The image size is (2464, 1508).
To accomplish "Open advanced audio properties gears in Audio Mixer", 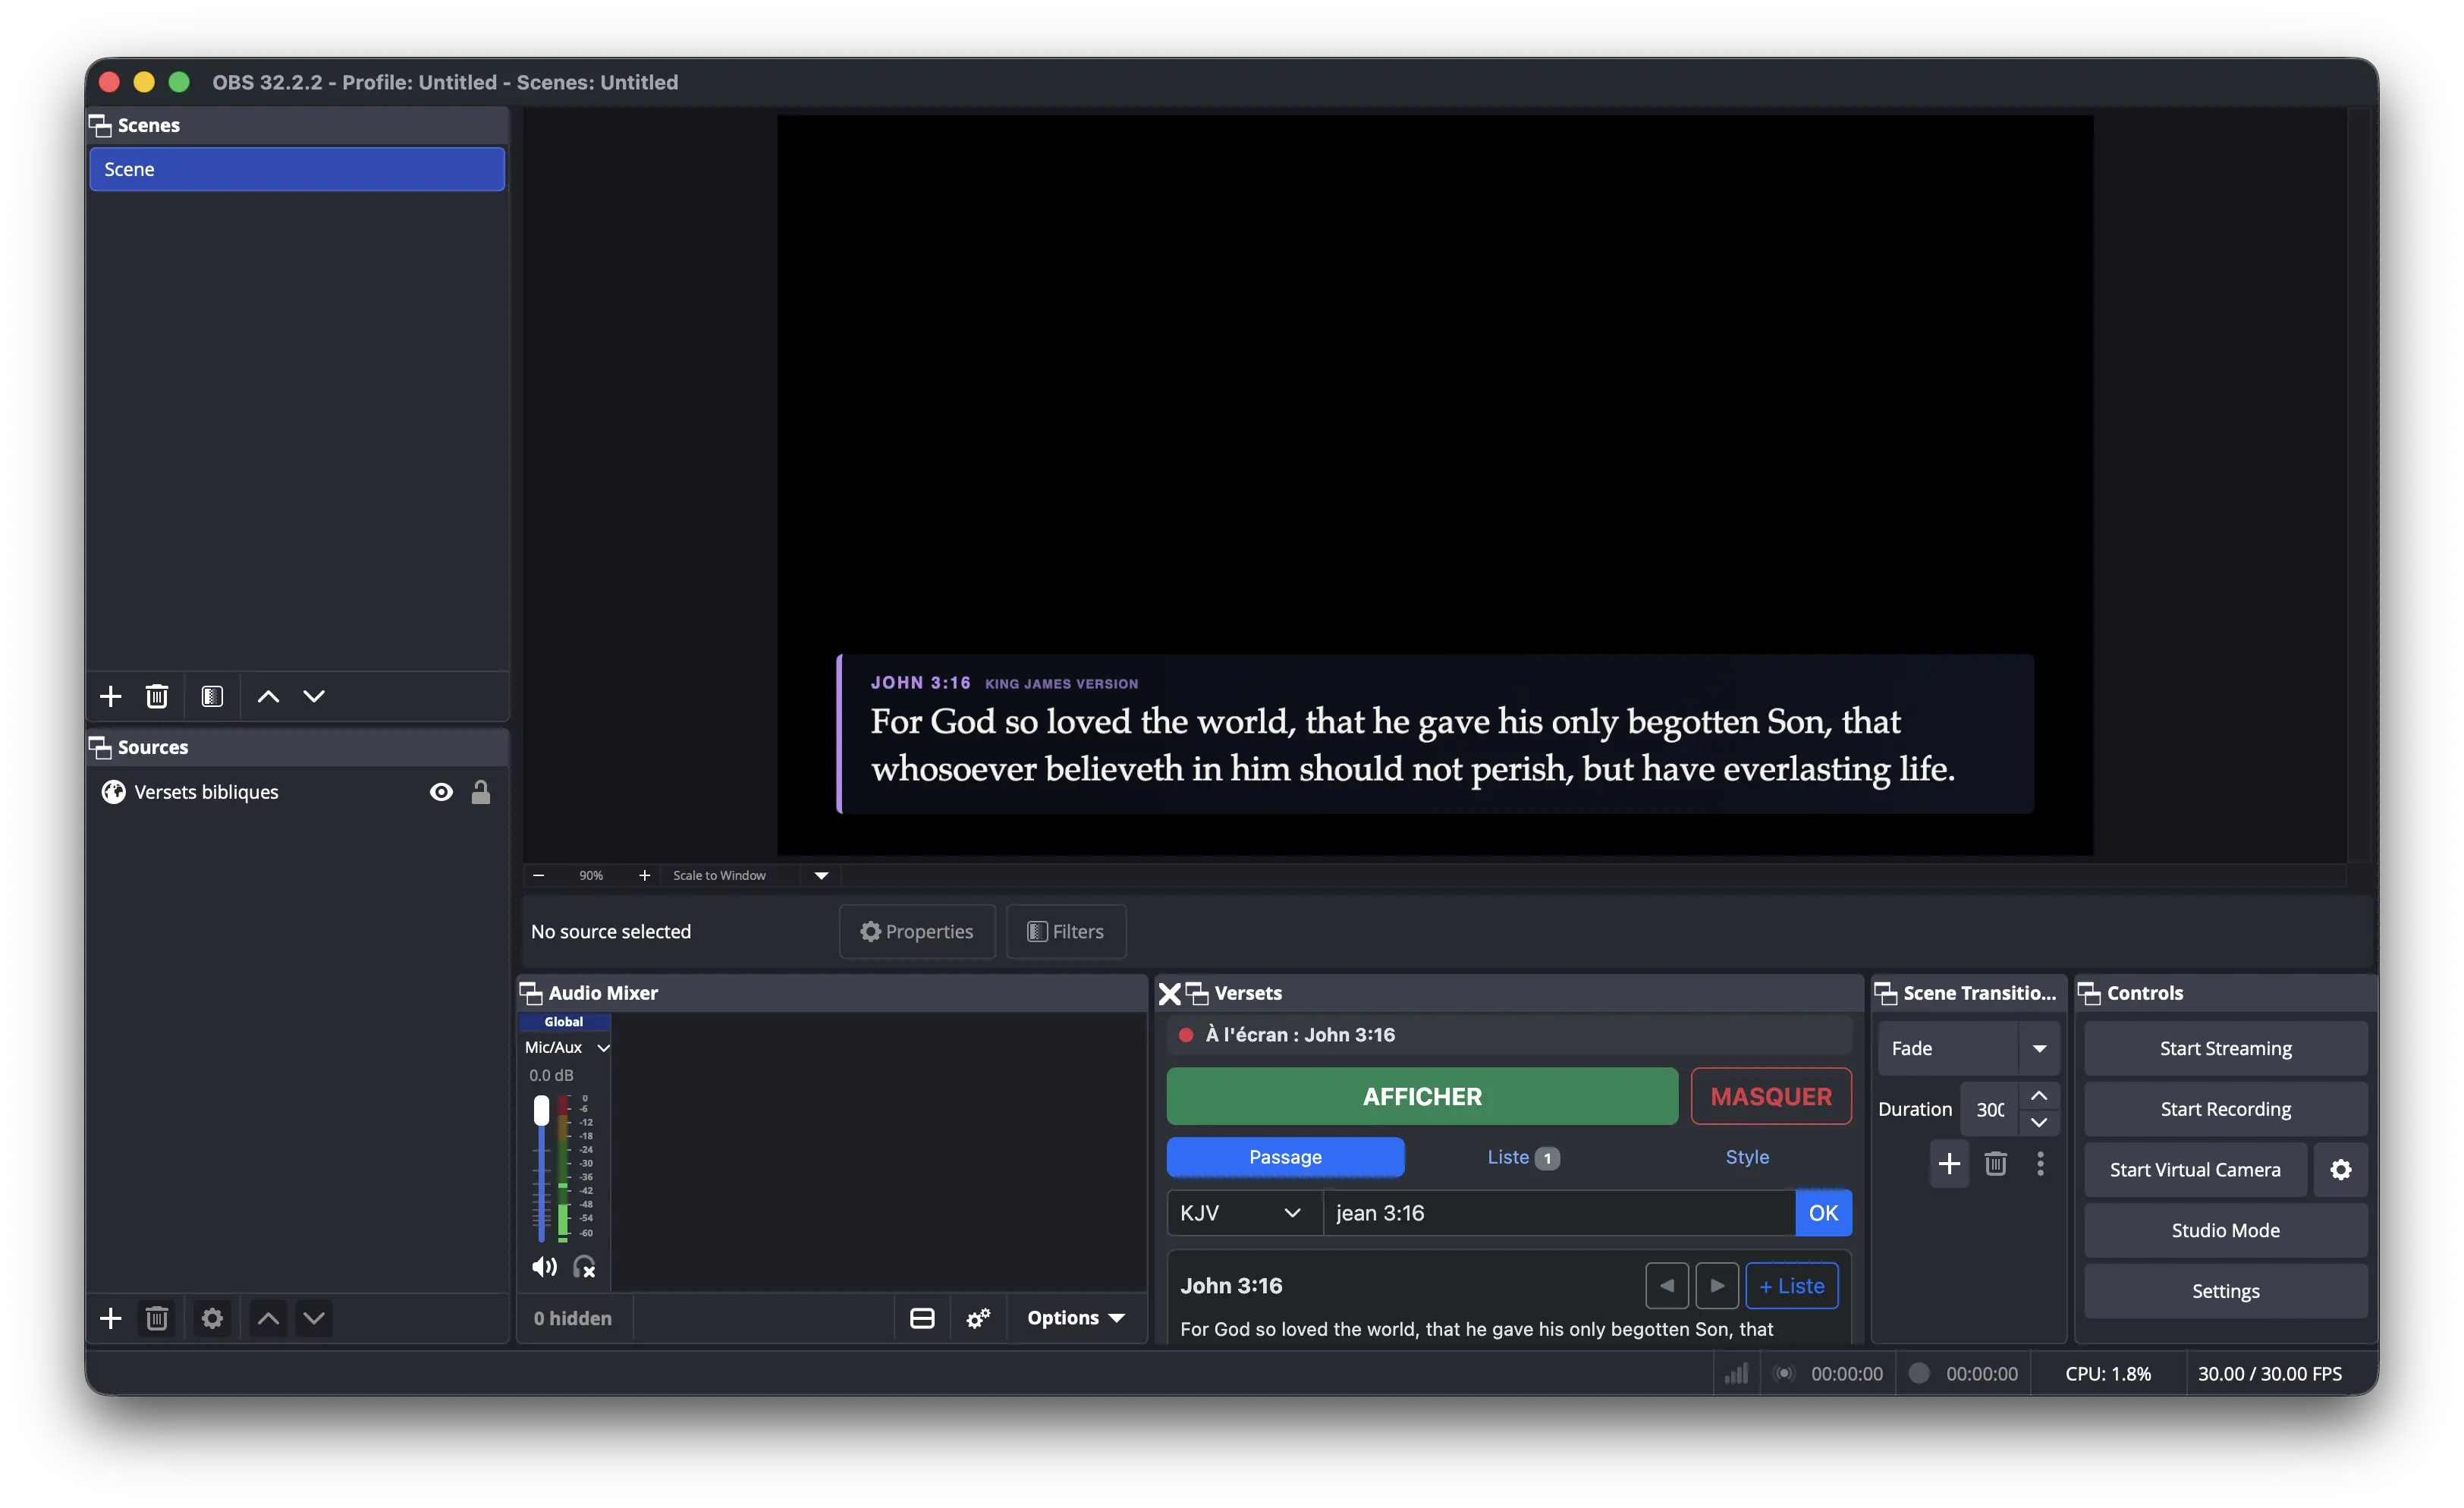I will (978, 1318).
